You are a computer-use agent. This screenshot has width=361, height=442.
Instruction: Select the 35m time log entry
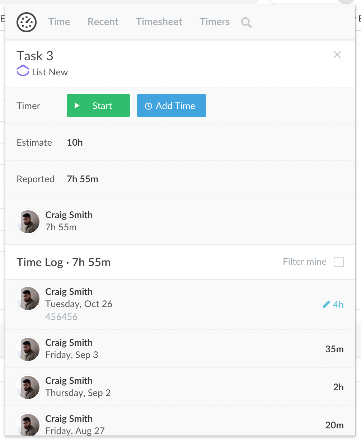tap(179, 349)
